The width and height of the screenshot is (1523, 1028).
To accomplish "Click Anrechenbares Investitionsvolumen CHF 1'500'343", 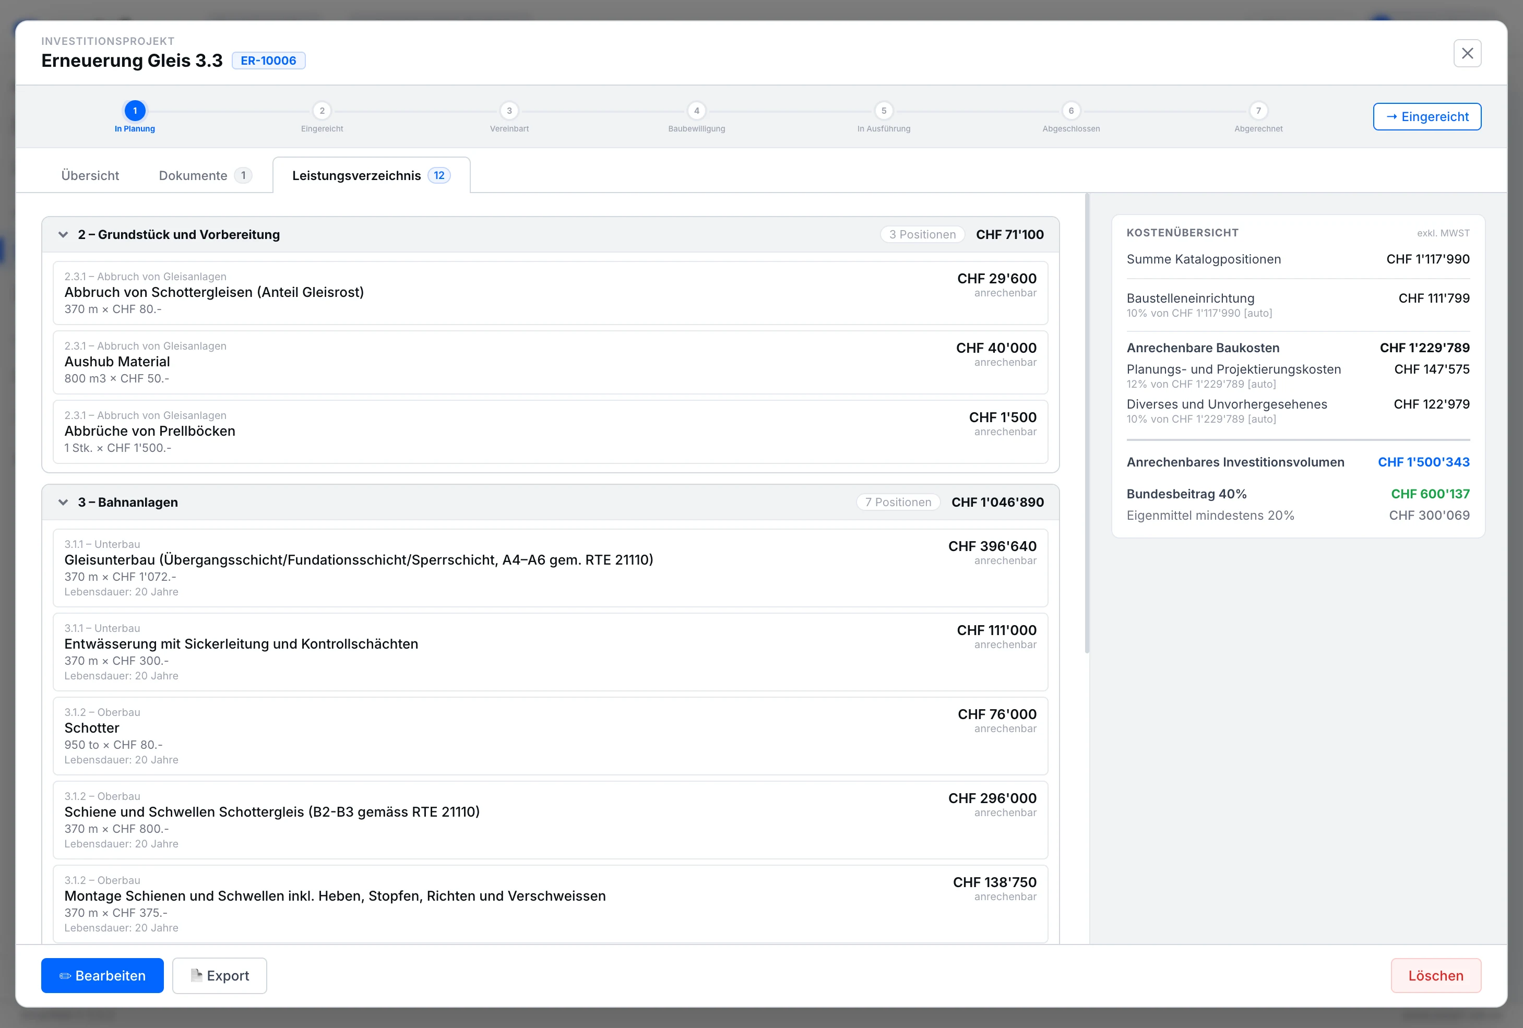I will [1423, 462].
